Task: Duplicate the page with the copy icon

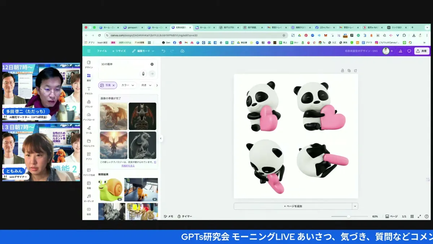Action: click(x=349, y=70)
